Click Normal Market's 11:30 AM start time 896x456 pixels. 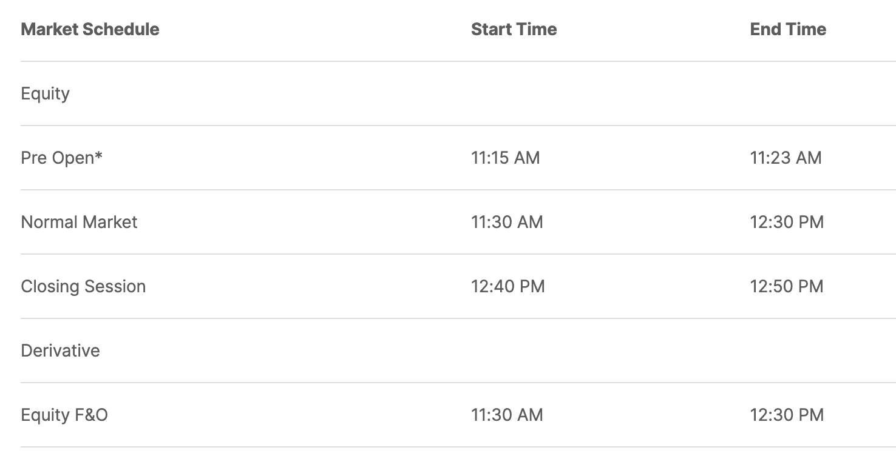pos(507,222)
